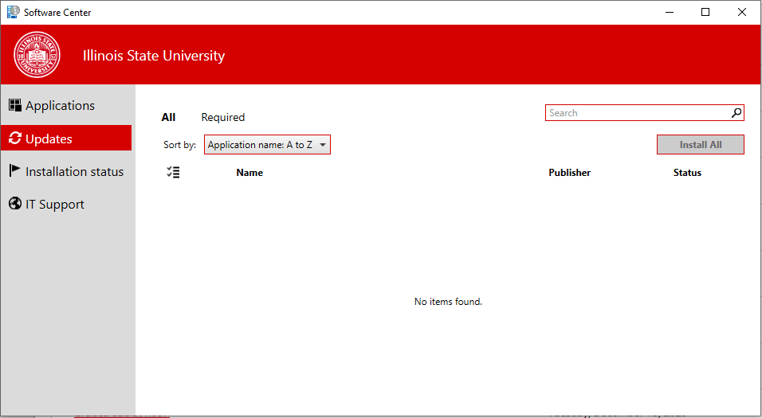This screenshot has width=762, height=418.
Task: Click the 'Sort by:' label
Action: point(180,145)
